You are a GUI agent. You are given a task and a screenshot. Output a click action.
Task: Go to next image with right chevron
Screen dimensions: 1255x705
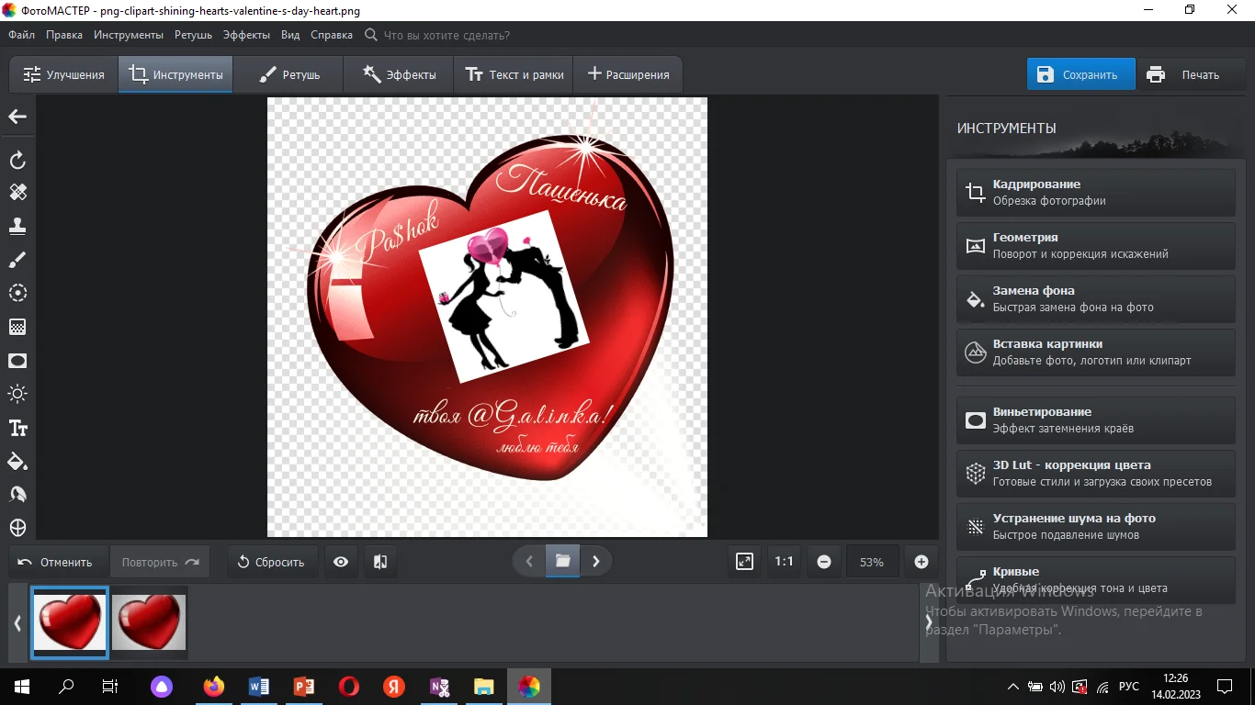596,562
